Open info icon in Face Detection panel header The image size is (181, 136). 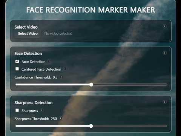click(x=165, y=53)
